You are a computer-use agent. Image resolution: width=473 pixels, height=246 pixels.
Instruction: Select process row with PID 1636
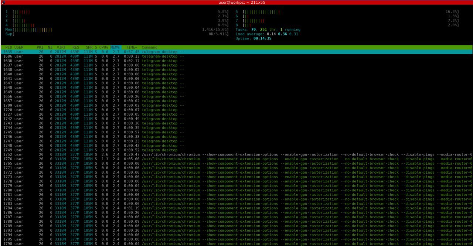tap(236, 61)
